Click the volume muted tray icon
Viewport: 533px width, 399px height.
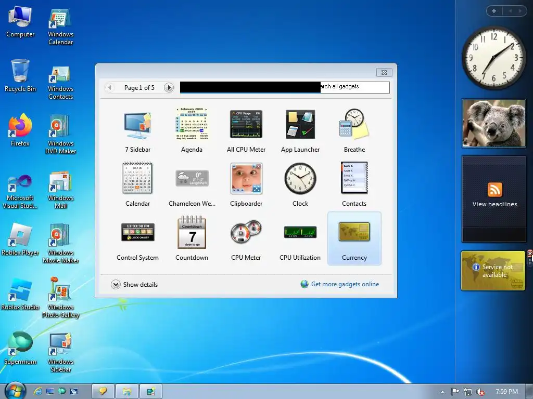[480, 392]
